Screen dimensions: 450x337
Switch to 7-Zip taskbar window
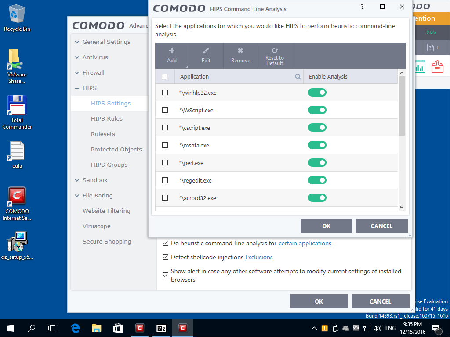click(161, 328)
